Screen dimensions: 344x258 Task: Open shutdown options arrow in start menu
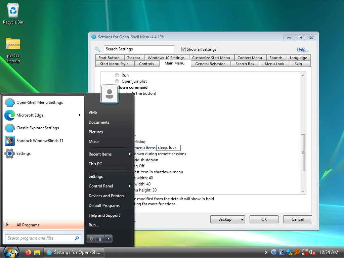[109, 239]
